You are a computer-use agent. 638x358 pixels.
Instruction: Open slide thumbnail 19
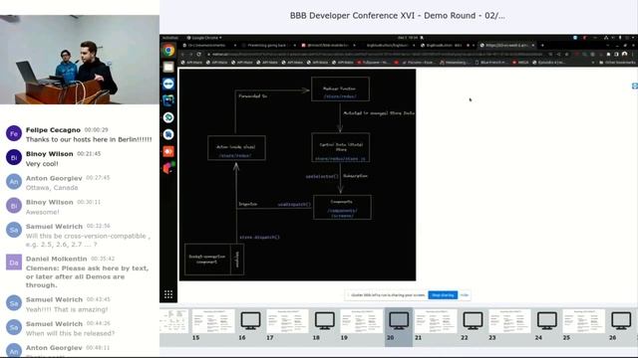361,320
